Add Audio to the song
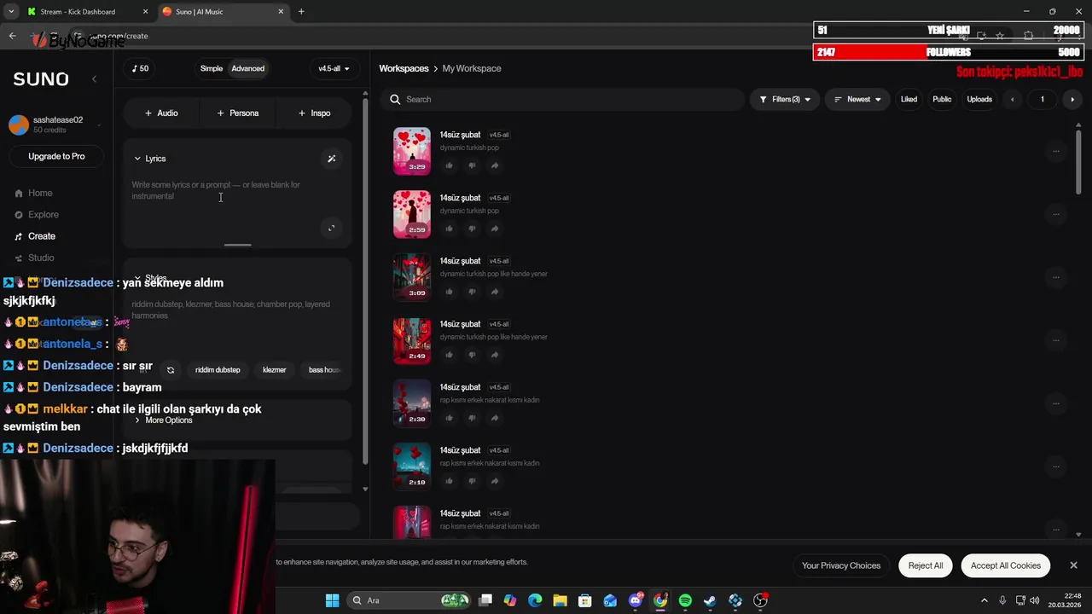The width and height of the screenshot is (1092, 614). tap(161, 113)
